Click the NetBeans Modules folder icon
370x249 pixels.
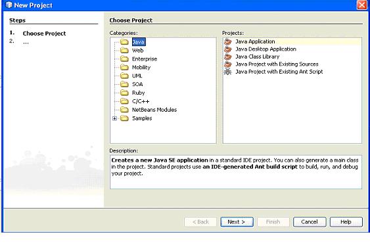[124, 110]
